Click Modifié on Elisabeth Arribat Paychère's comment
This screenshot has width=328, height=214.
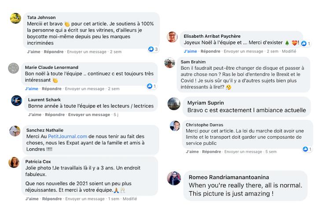[x=289, y=51]
